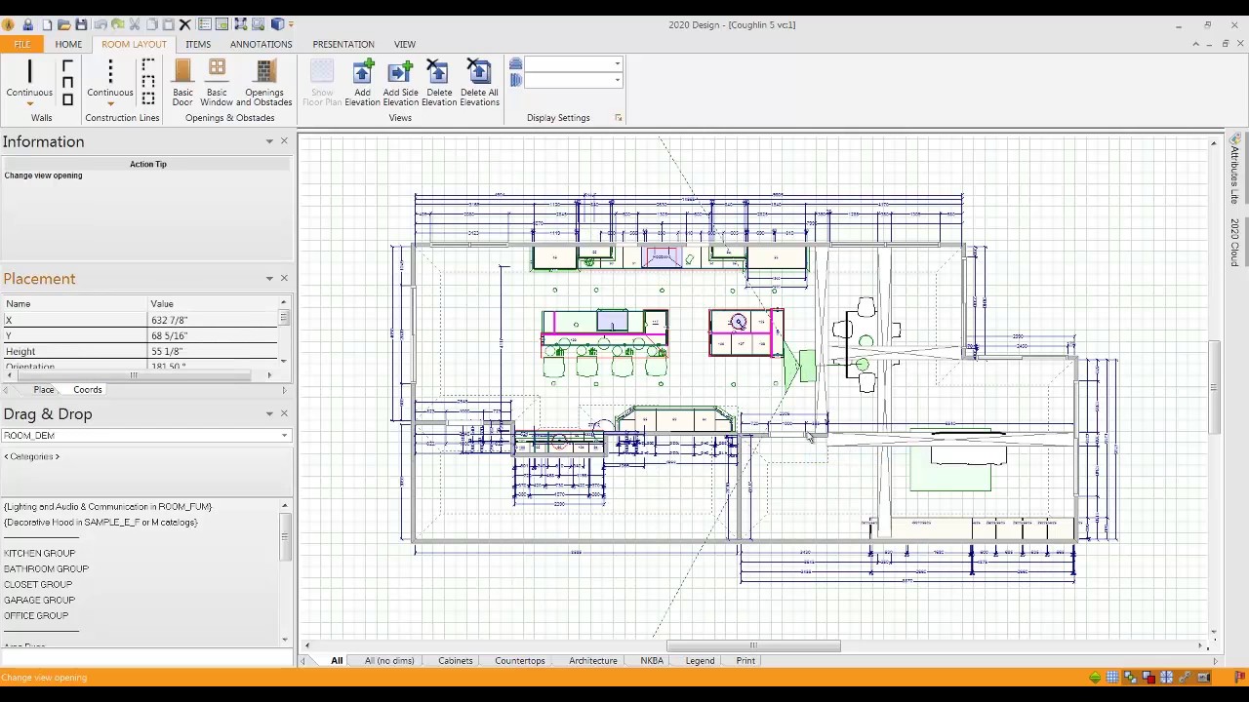Click the Save floppy disk icon
This screenshot has width=1249, height=702.
(x=81, y=24)
